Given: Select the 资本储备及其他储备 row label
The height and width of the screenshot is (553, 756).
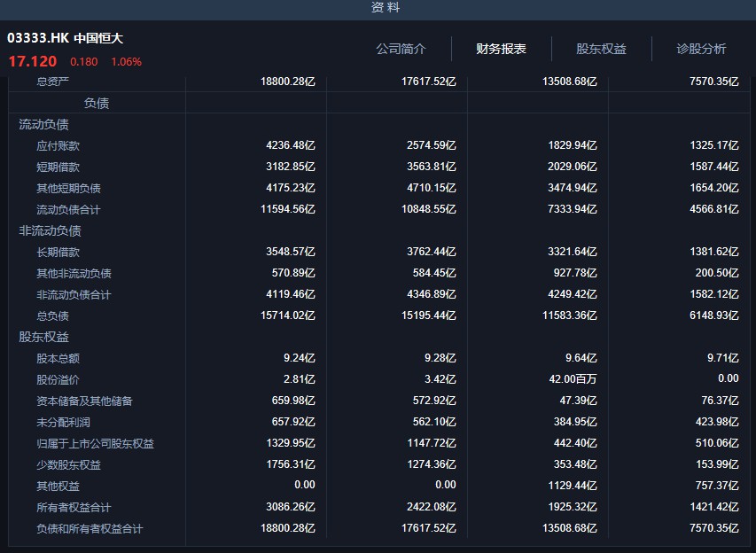Looking at the screenshot, I should click(84, 401).
